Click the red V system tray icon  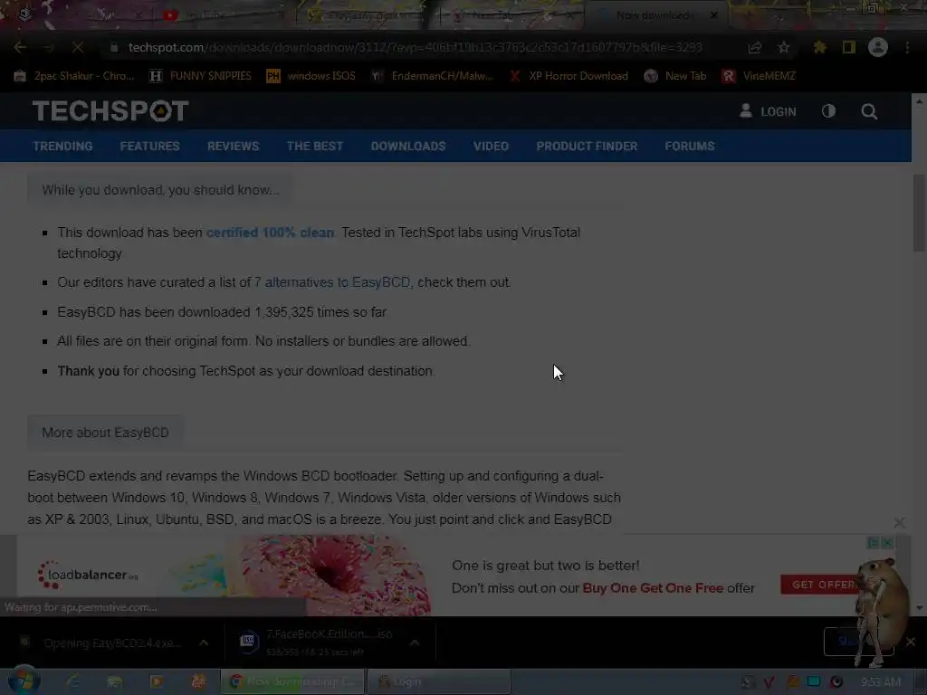pos(769,682)
